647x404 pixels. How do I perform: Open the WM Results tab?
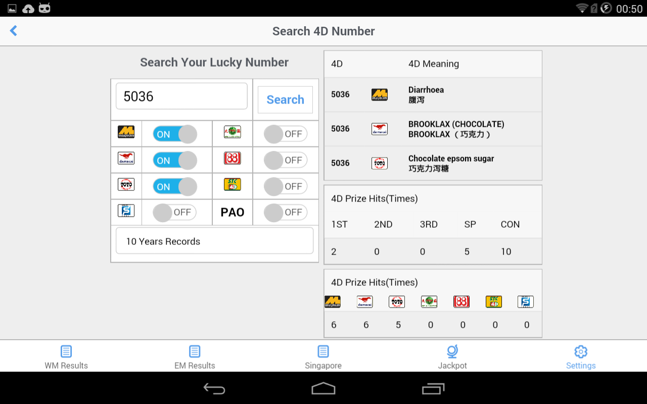[66, 357]
